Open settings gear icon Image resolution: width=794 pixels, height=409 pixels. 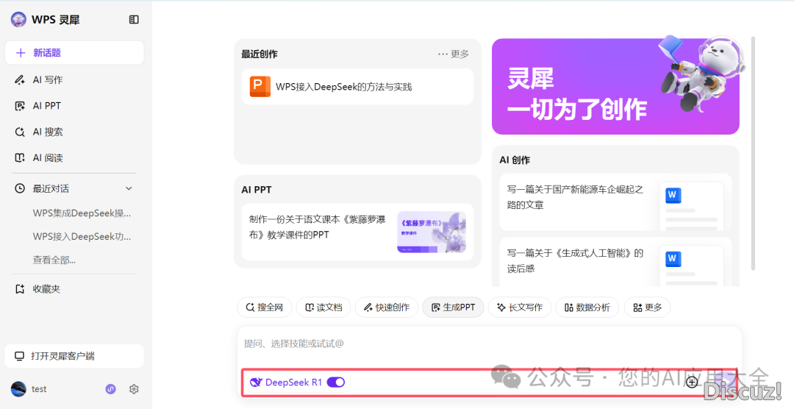(134, 388)
